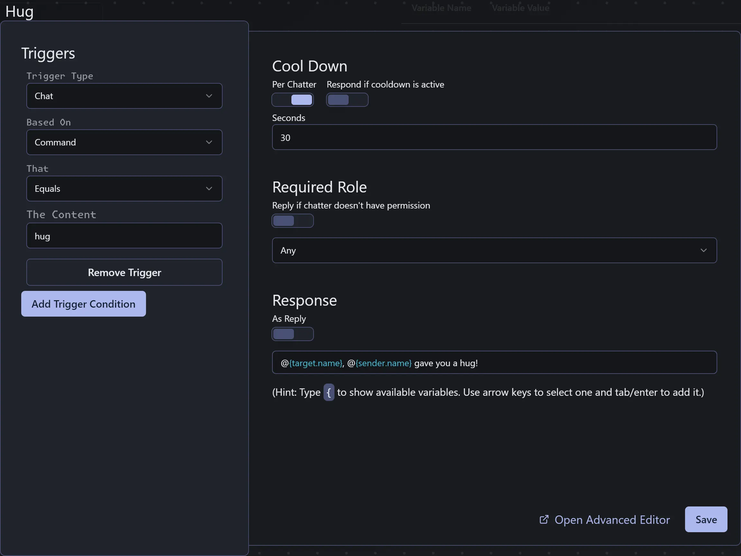The width and height of the screenshot is (741, 556).
Task: Click the chevron arrow in That dropdown
Action: pyautogui.click(x=209, y=188)
